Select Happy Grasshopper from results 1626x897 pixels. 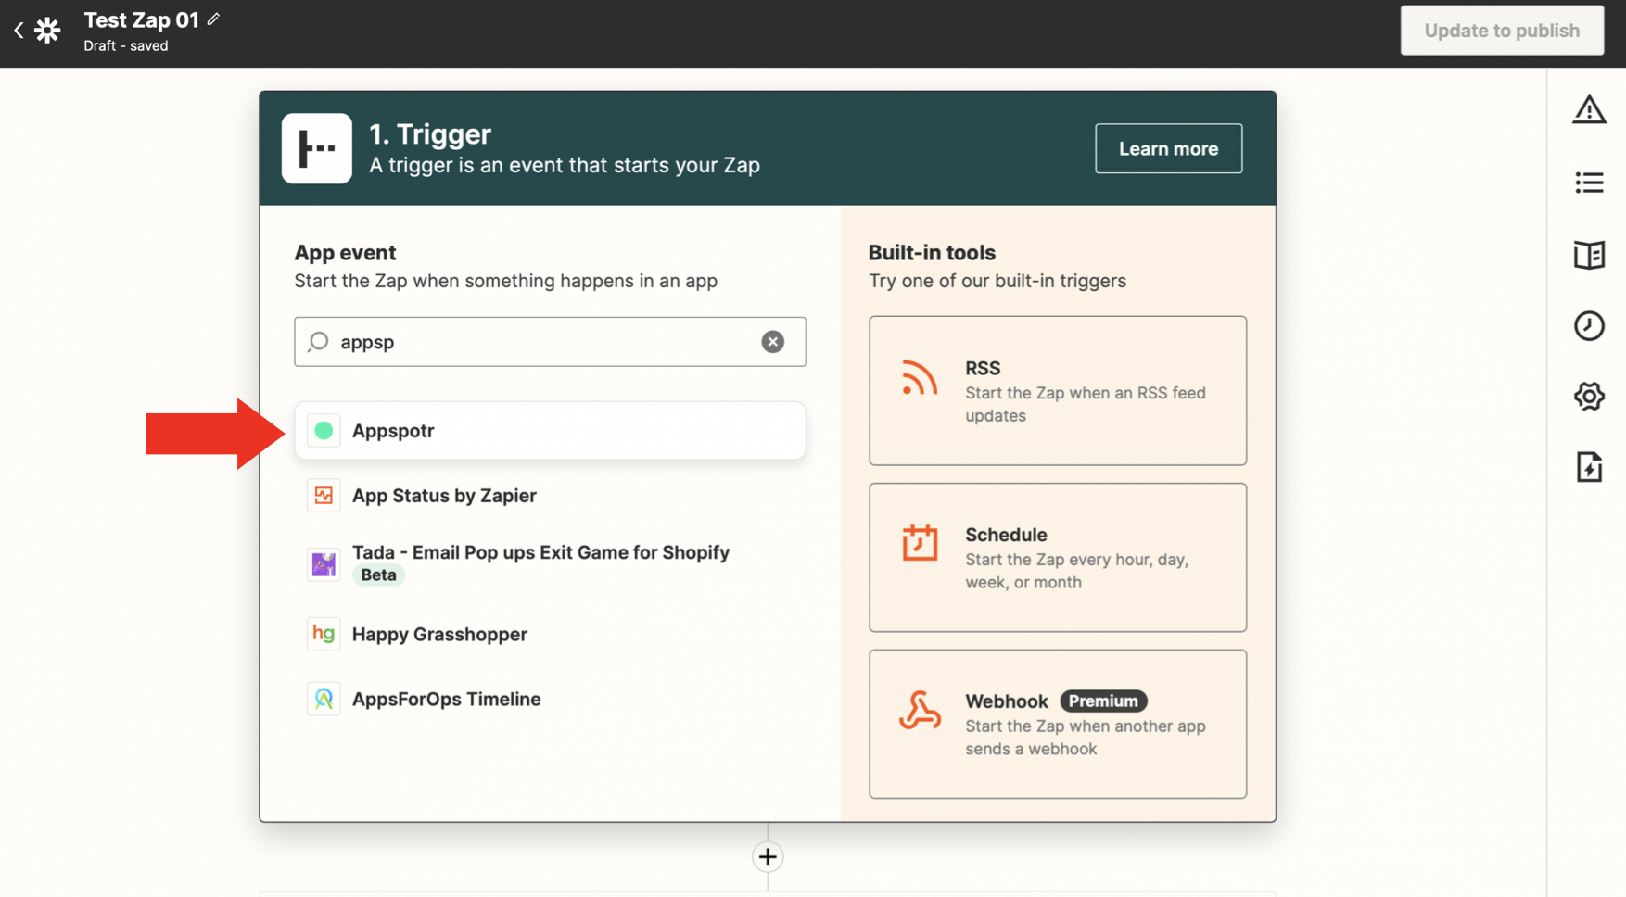pyautogui.click(x=550, y=634)
